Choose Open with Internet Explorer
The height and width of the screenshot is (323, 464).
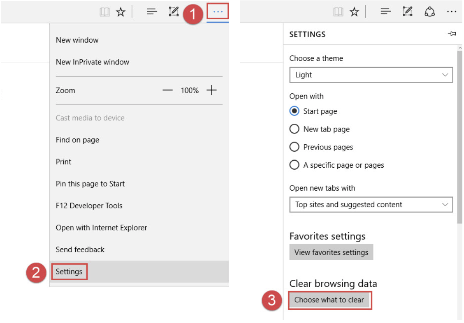click(101, 228)
